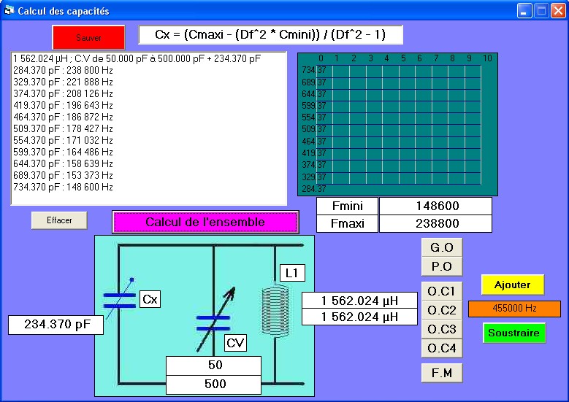Click the CV maximum field showing 500

pyautogui.click(x=213, y=384)
